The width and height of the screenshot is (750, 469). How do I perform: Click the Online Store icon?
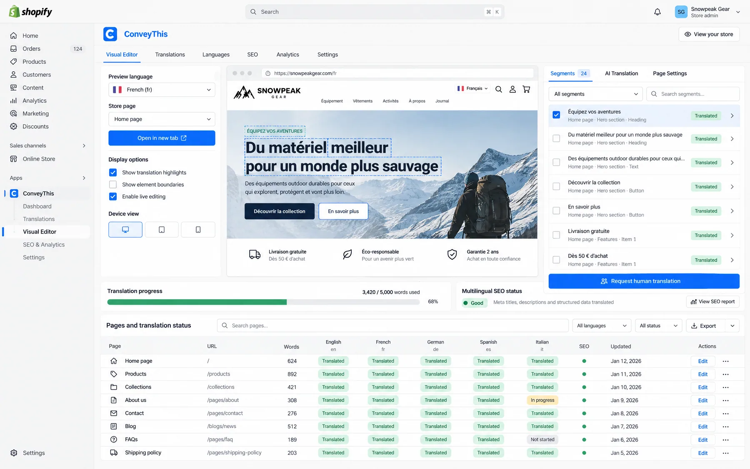click(x=14, y=159)
